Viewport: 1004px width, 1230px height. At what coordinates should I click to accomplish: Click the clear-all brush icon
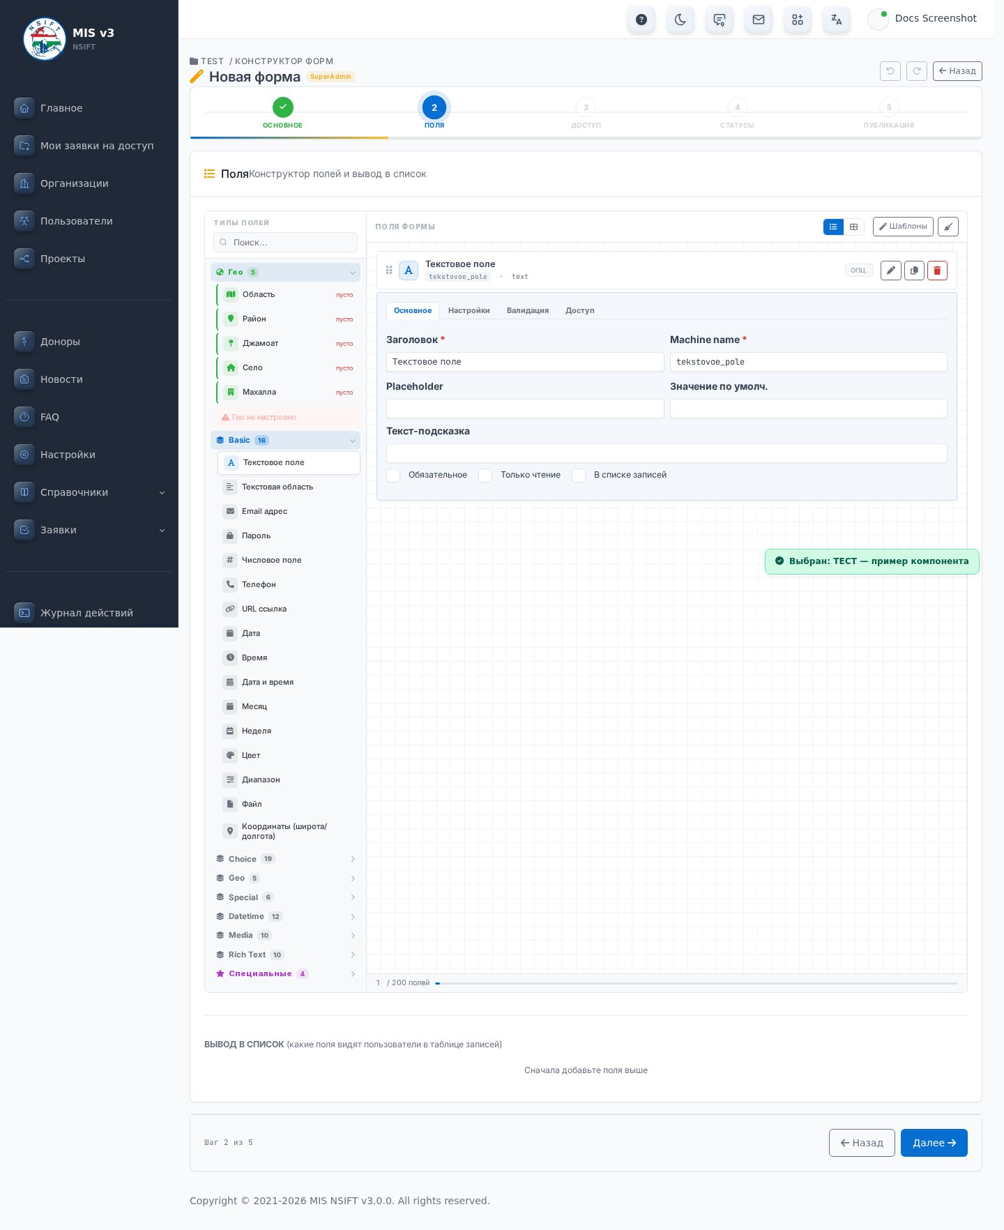[948, 227]
